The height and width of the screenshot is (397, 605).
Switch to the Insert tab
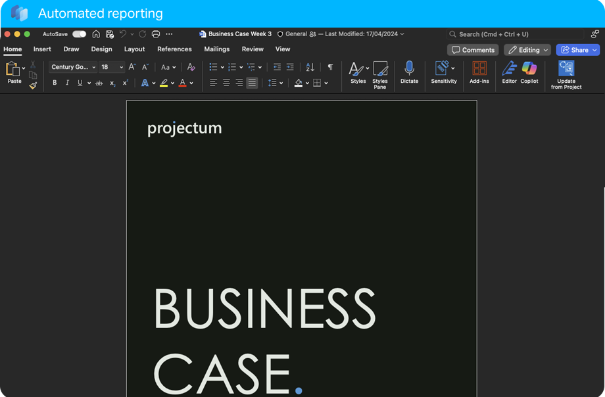coord(42,49)
